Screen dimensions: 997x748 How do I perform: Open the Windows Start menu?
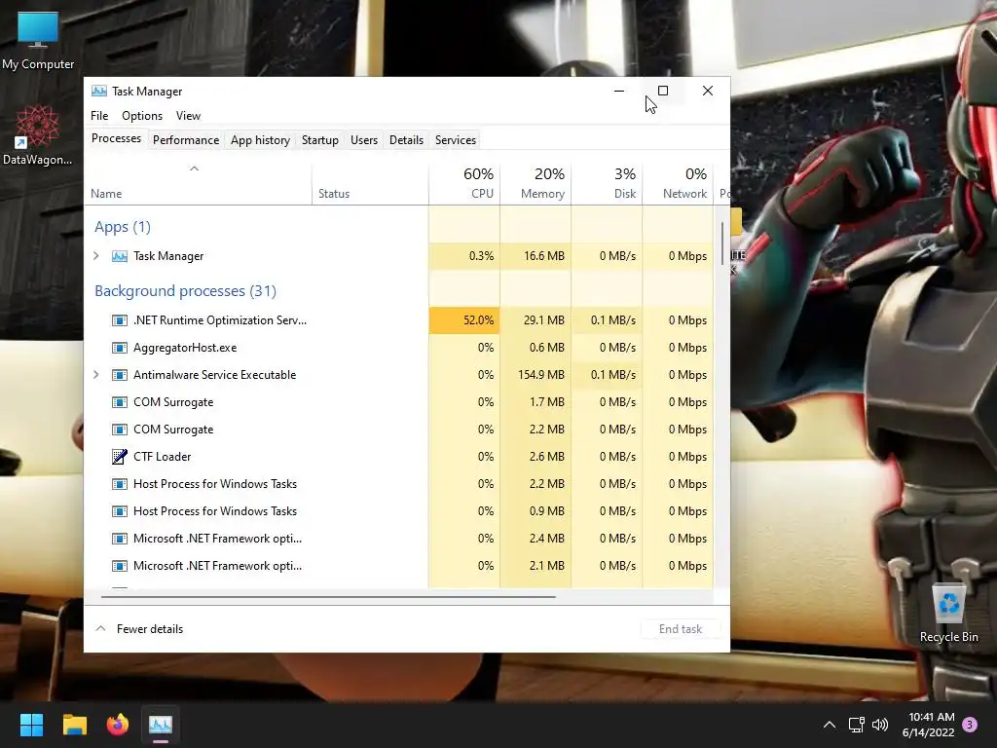pyautogui.click(x=31, y=725)
